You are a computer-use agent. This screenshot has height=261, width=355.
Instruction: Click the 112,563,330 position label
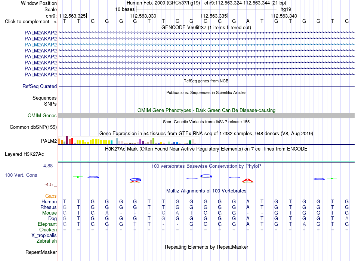click(143, 16)
